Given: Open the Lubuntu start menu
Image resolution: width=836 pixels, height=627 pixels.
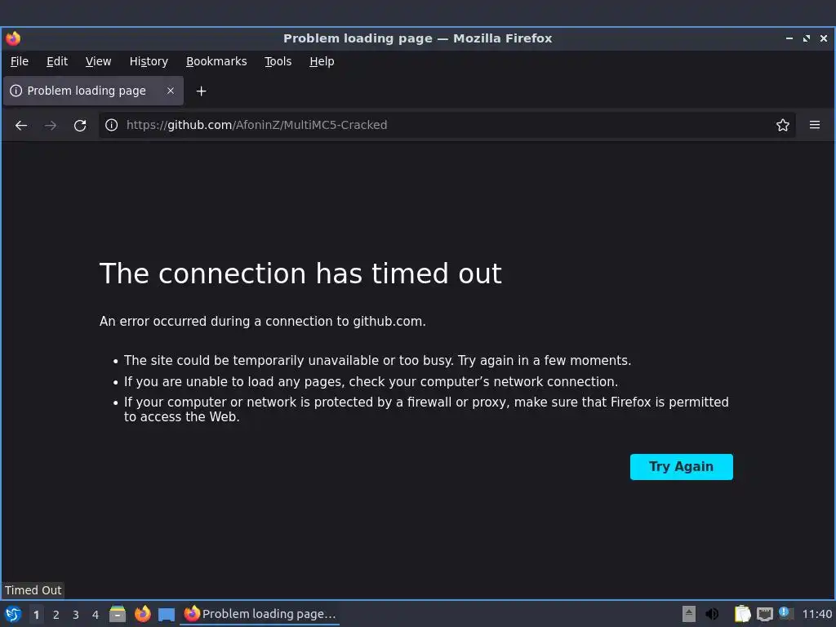Looking at the screenshot, I should 13,614.
